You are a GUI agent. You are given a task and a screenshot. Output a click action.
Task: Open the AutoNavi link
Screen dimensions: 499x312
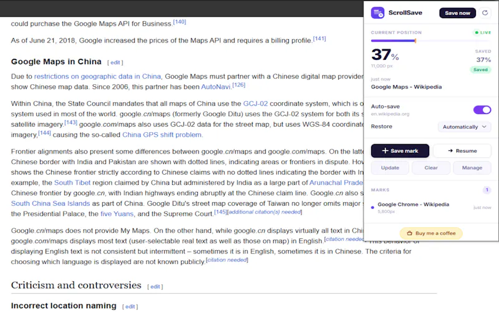[215, 87]
